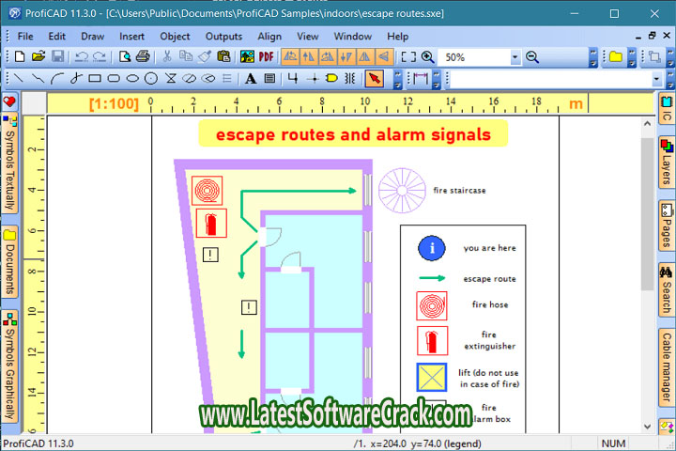Click the New document icon
Image resolution: width=676 pixels, height=451 pixels.
[21, 57]
